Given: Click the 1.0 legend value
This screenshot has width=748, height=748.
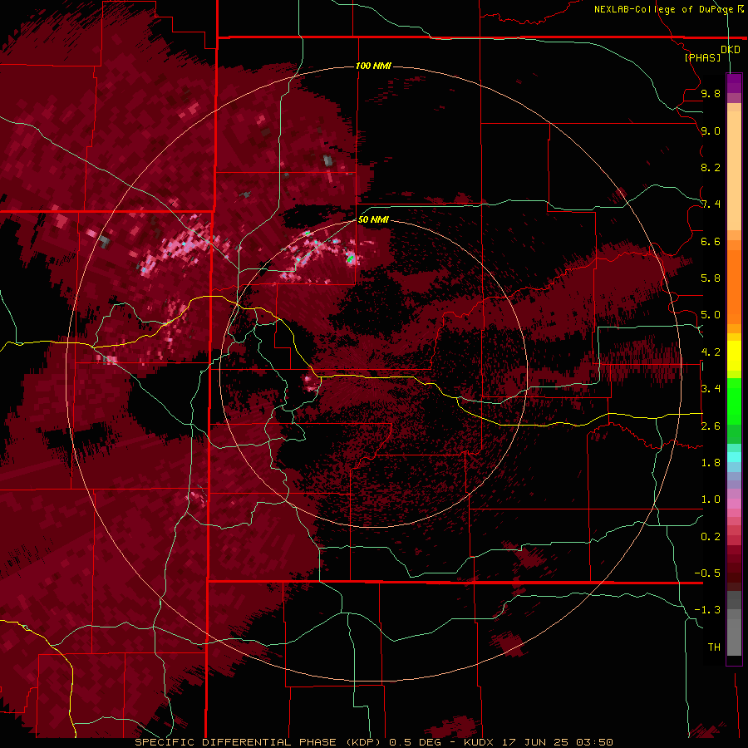Looking at the screenshot, I should point(711,499).
